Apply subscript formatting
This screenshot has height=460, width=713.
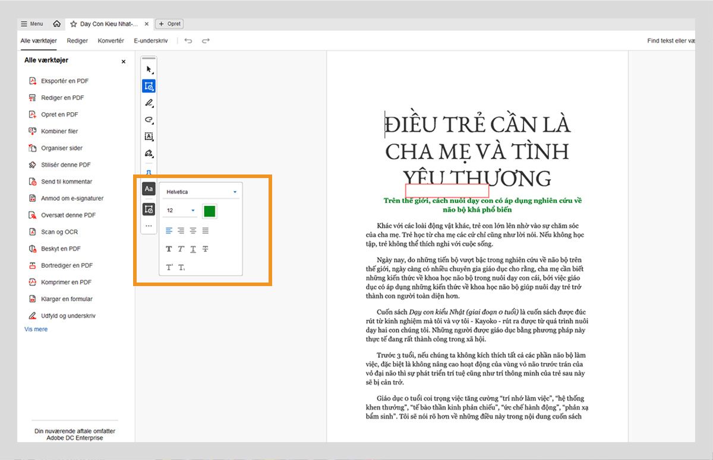[x=182, y=268]
